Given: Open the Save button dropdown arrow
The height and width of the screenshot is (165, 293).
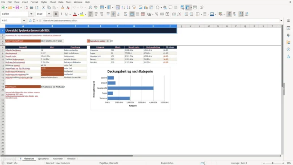Looking at the screenshot, I should click(x=21, y=8).
